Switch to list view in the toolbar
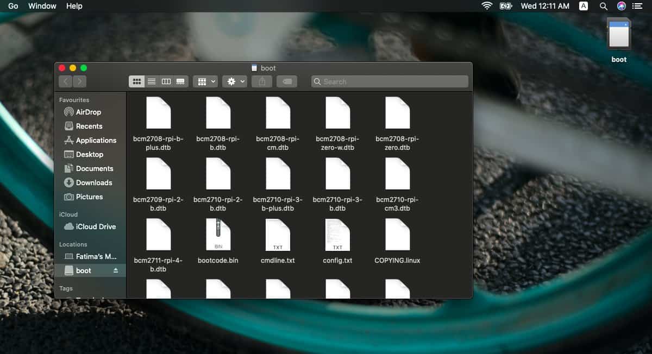The width and height of the screenshot is (652, 354). point(152,81)
